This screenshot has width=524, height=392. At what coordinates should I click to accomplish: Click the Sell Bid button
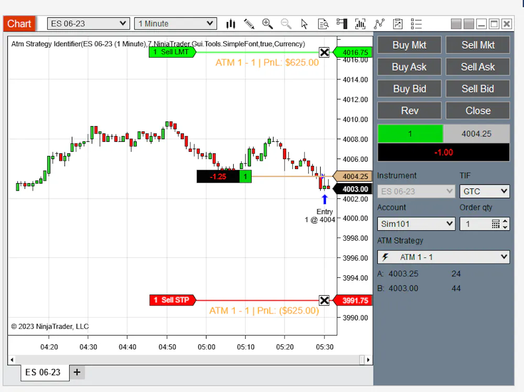(478, 88)
